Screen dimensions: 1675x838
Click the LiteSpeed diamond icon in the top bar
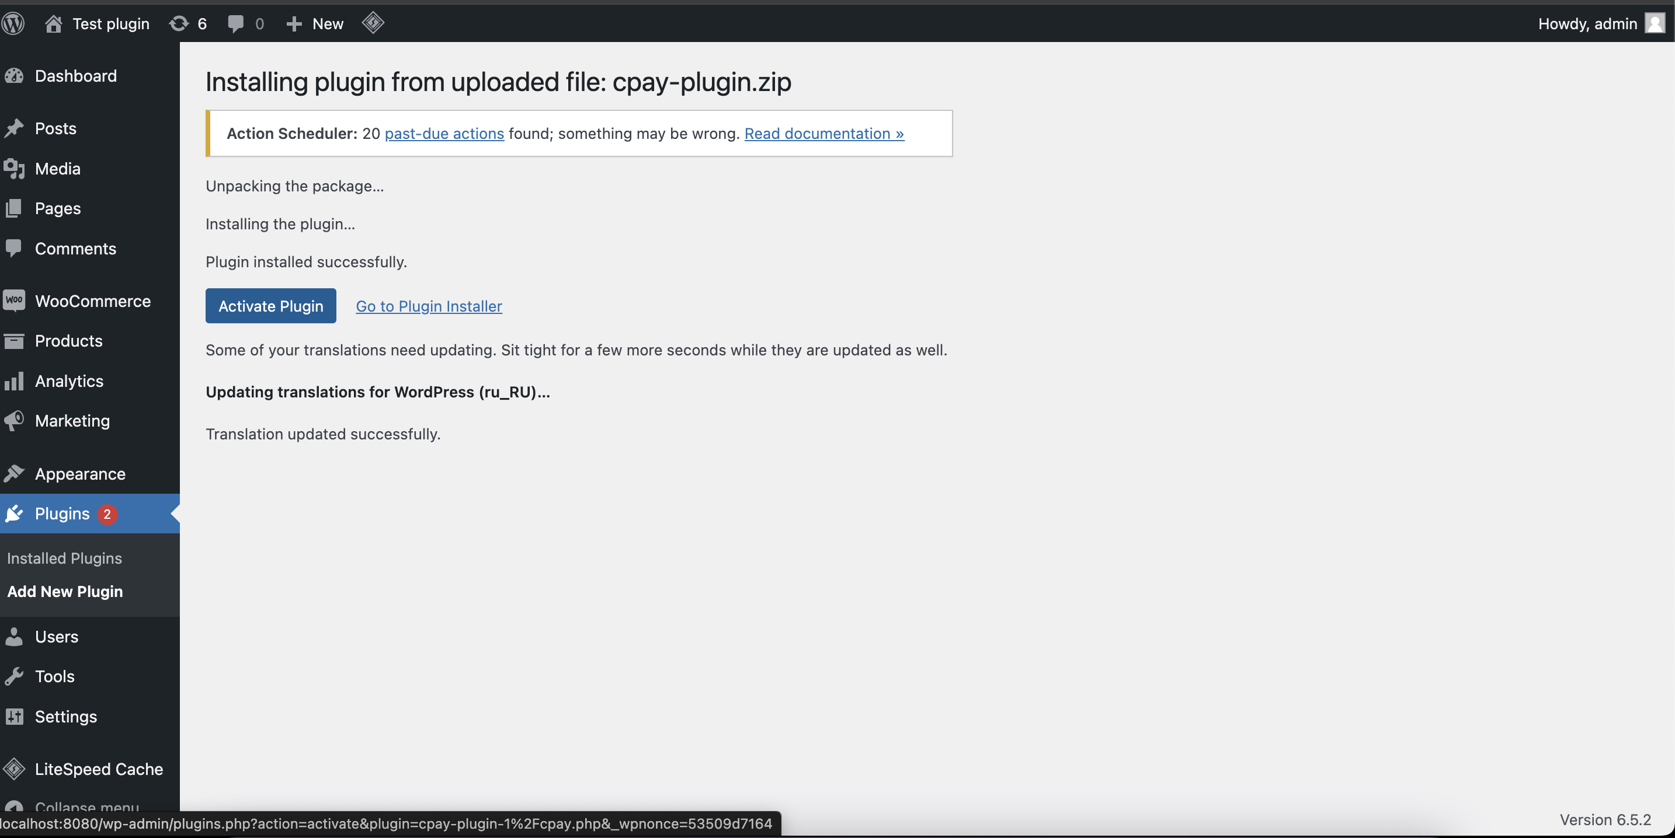coord(373,23)
